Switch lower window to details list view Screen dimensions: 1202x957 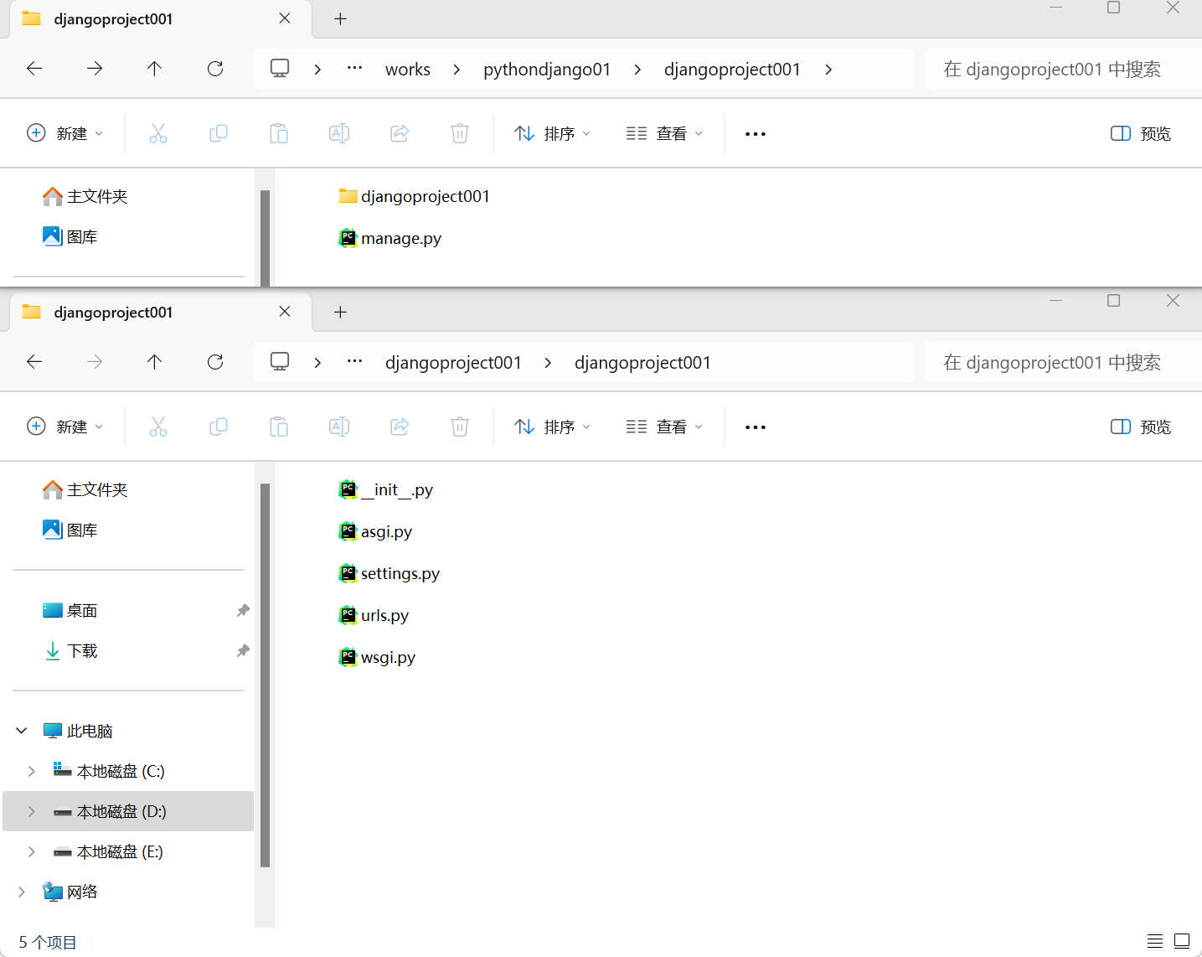tap(1155, 941)
